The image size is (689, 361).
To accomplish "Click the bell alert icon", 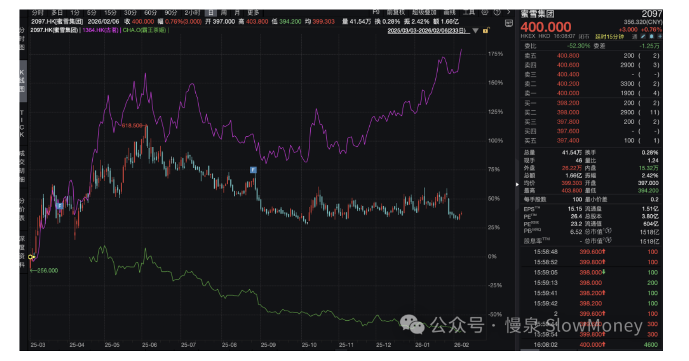I will click(651, 36).
